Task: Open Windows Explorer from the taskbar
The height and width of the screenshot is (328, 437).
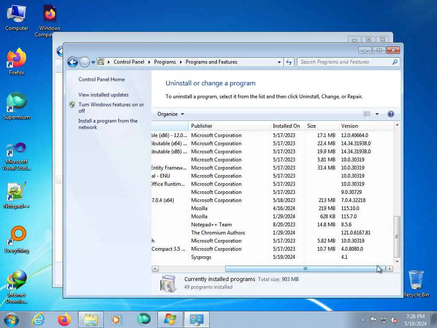Action: (91, 319)
